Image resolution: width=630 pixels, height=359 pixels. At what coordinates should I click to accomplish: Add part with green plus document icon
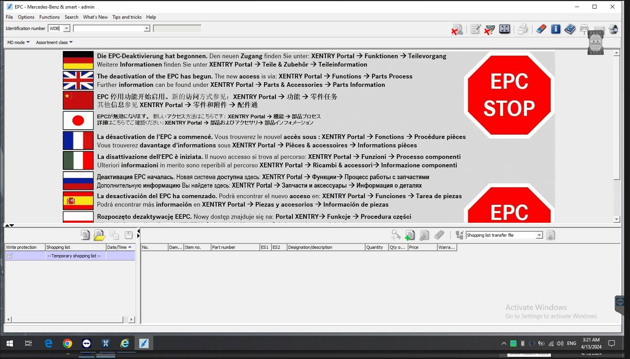(410, 235)
